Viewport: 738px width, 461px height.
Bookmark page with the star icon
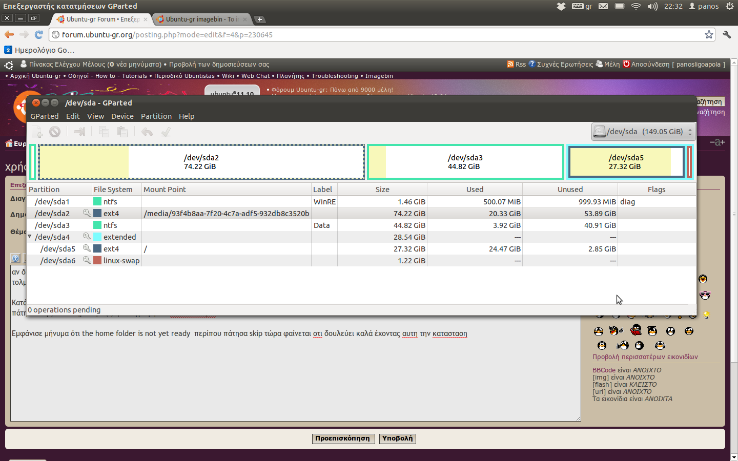tap(709, 35)
